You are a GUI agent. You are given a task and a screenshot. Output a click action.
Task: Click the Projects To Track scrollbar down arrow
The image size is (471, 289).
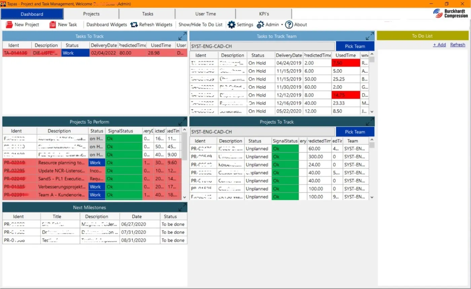372,197
